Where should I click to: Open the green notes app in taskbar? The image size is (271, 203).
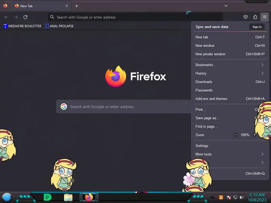[48, 197]
